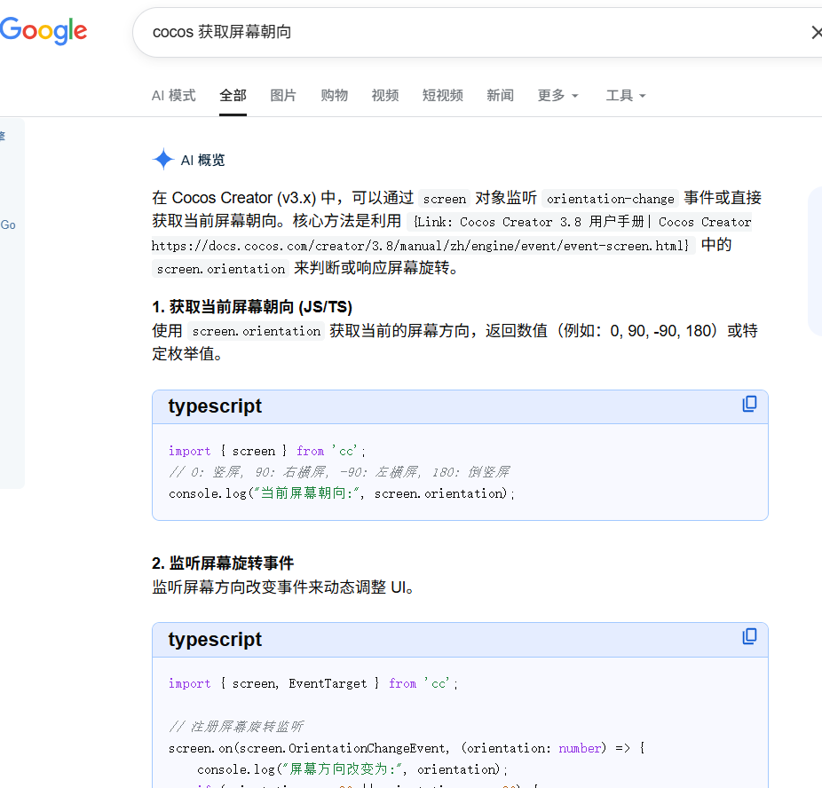Image resolution: width=822 pixels, height=788 pixels.
Task: Switch to the 短视频 tab
Action: (442, 96)
